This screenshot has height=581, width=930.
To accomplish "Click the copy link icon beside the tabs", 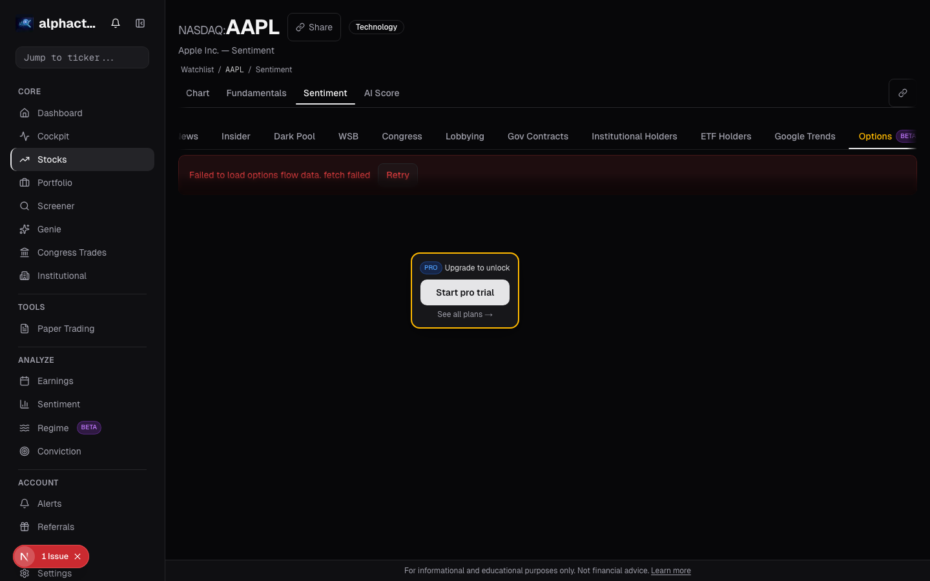I will (903, 93).
